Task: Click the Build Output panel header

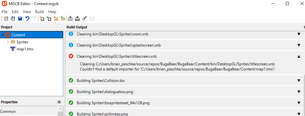Action: (x=77, y=27)
